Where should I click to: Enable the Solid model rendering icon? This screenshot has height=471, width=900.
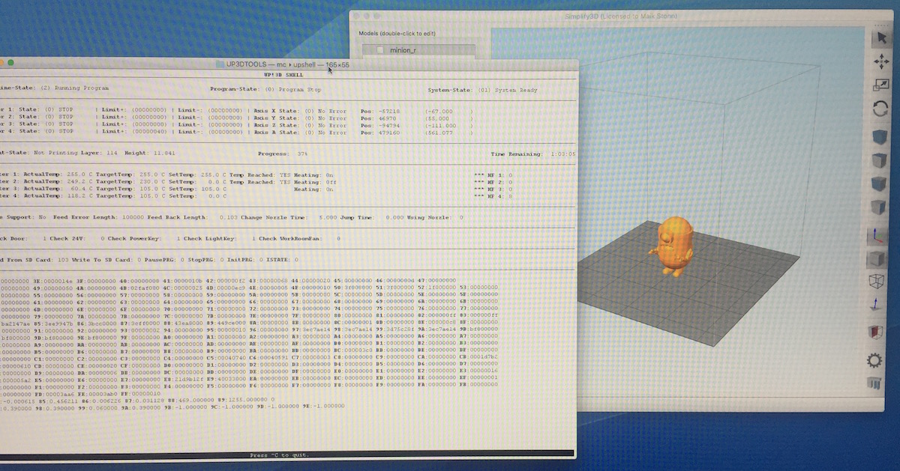click(877, 259)
